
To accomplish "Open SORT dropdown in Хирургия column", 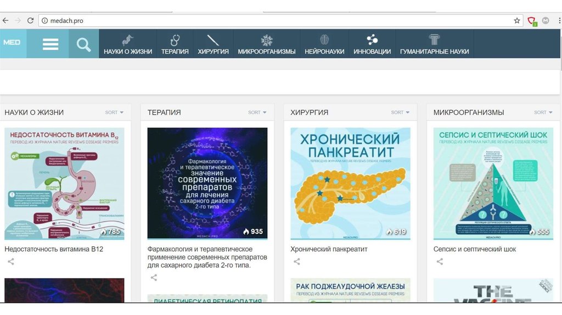I will click(x=400, y=113).
